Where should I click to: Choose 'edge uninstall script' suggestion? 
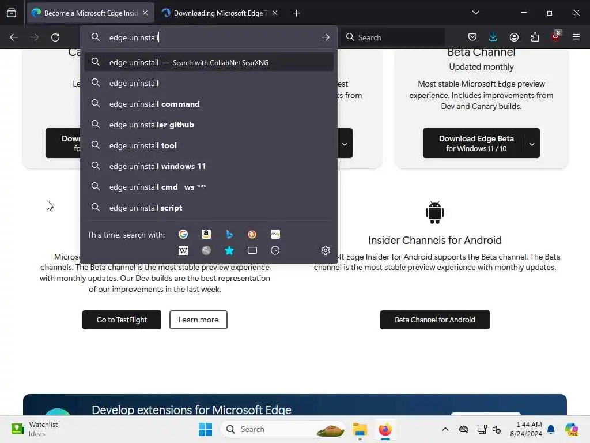[209, 208]
